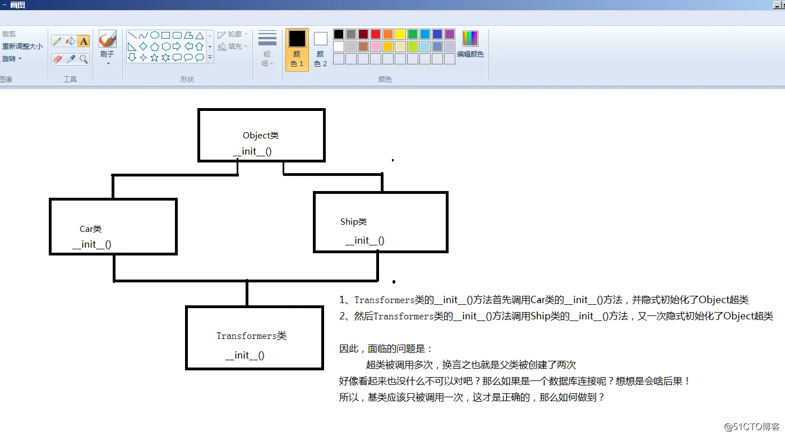Pick the black palette swatch
Screen dimensions: 785x437
point(339,34)
